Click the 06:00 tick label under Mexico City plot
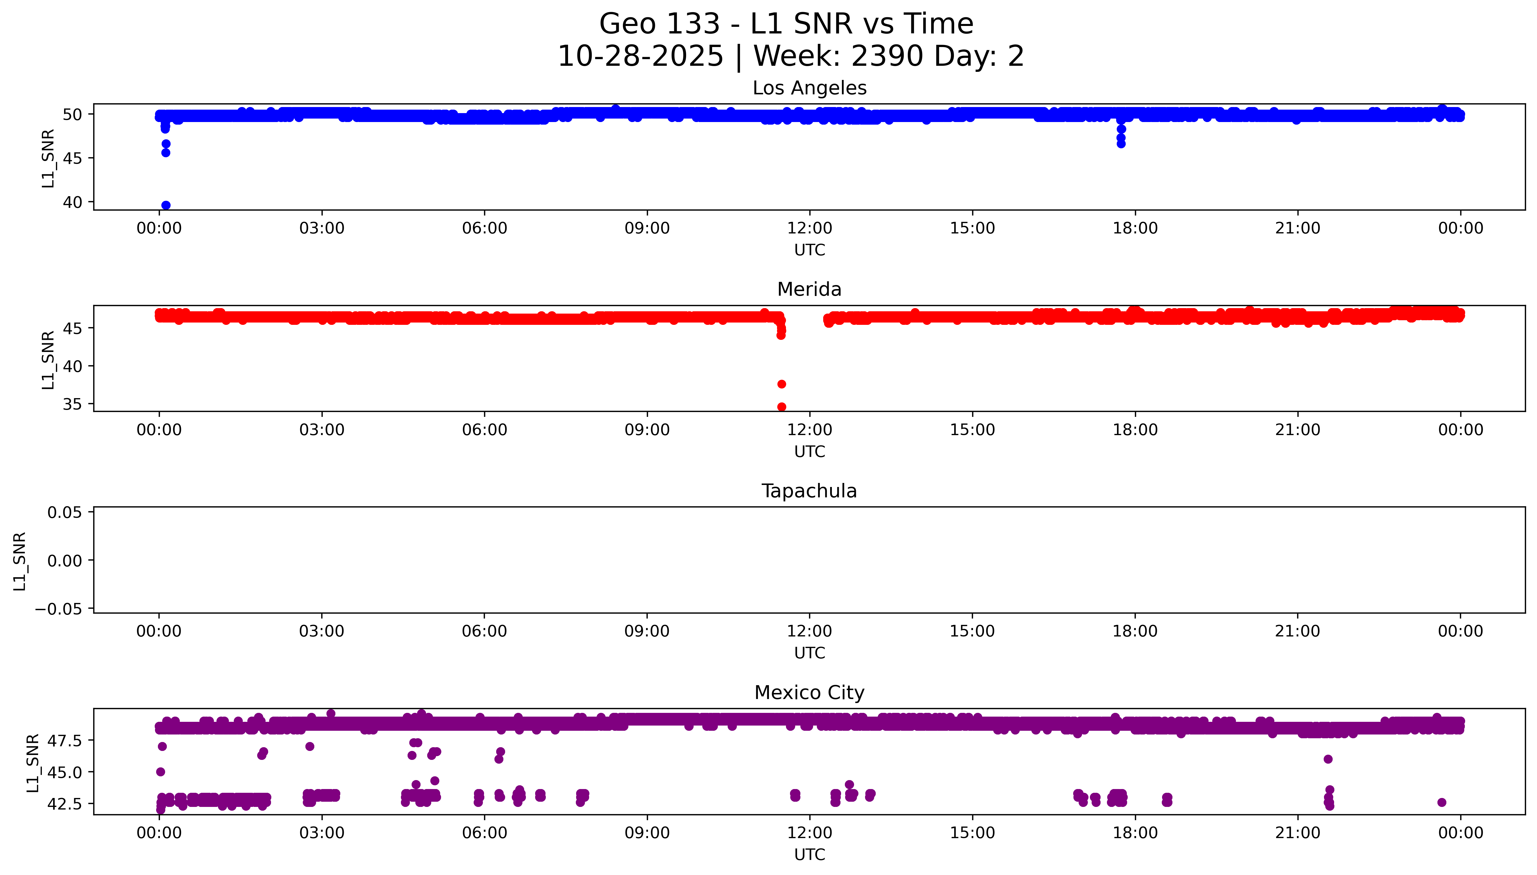The width and height of the screenshot is (1537, 875). pyautogui.click(x=485, y=833)
